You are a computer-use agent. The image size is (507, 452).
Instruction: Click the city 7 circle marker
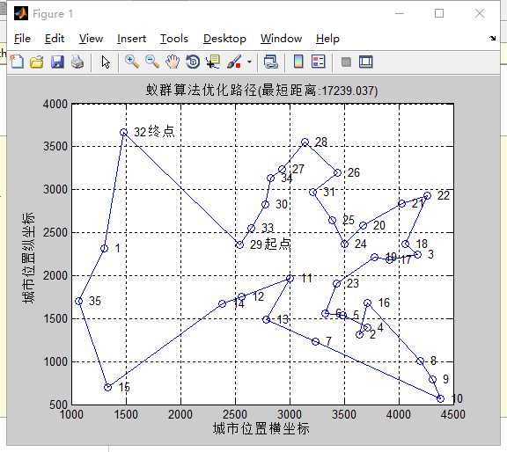[316, 341]
